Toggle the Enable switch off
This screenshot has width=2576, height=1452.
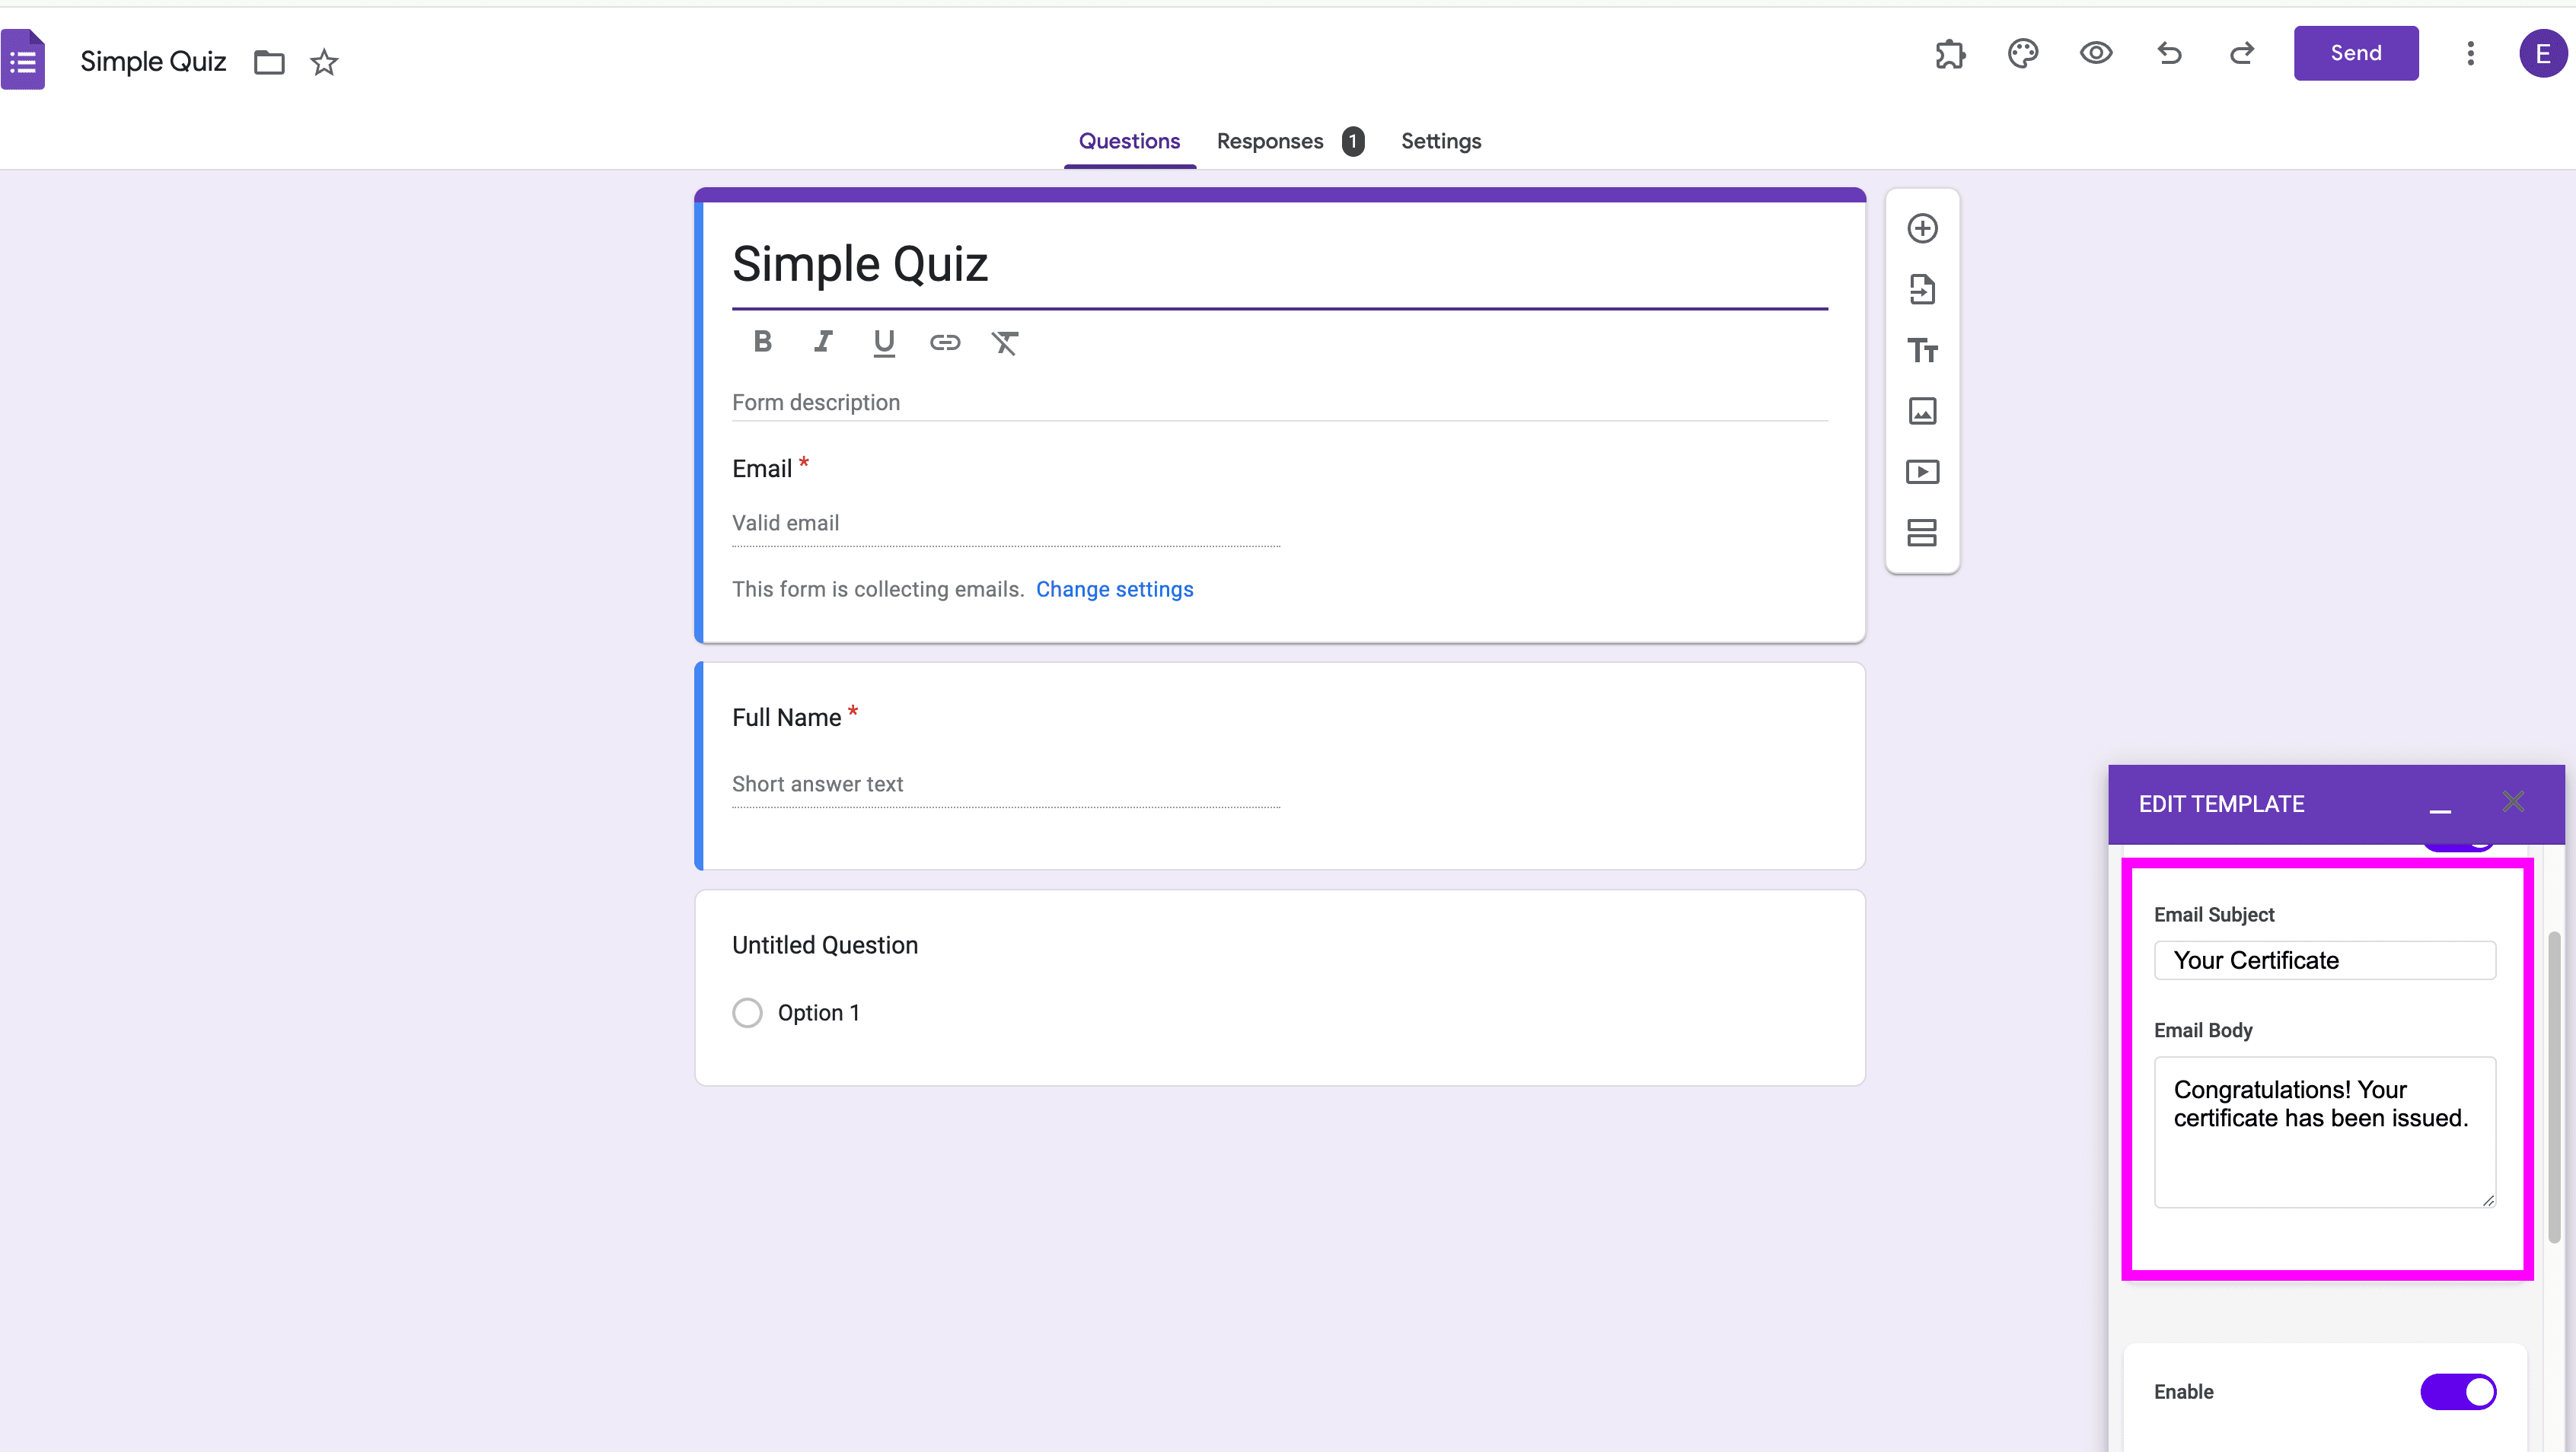pos(2457,1391)
